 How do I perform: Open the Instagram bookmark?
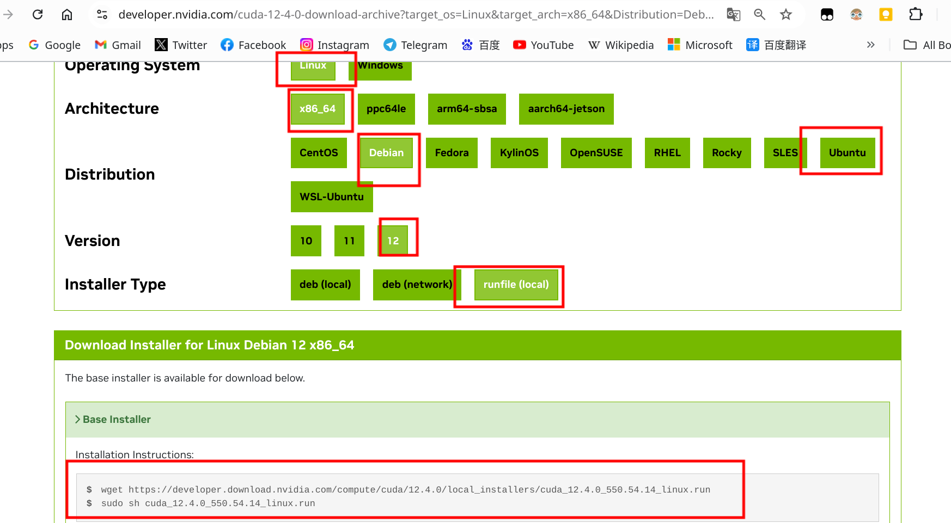tap(334, 45)
